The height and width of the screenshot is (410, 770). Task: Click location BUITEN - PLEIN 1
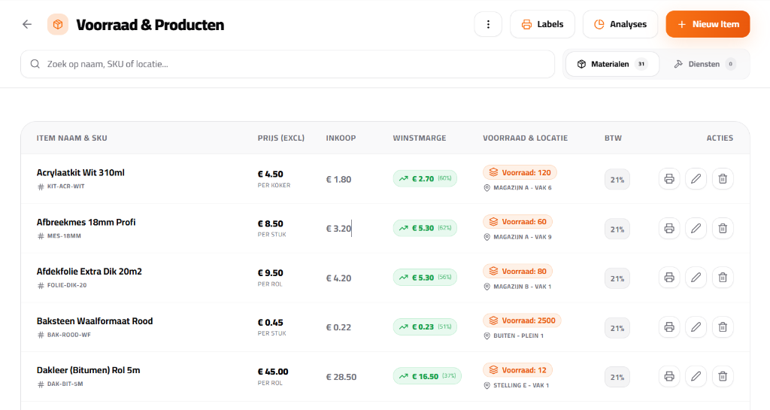tap(519, 336)
